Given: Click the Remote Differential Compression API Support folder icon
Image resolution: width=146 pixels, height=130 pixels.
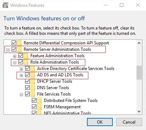Looking at the screenshot, I should (19, 43).
